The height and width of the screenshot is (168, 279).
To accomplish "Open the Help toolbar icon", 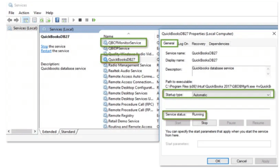I will 57,20.
